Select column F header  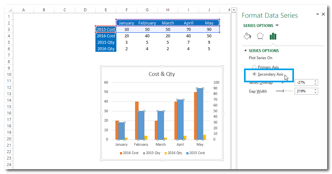coord(126,10)
